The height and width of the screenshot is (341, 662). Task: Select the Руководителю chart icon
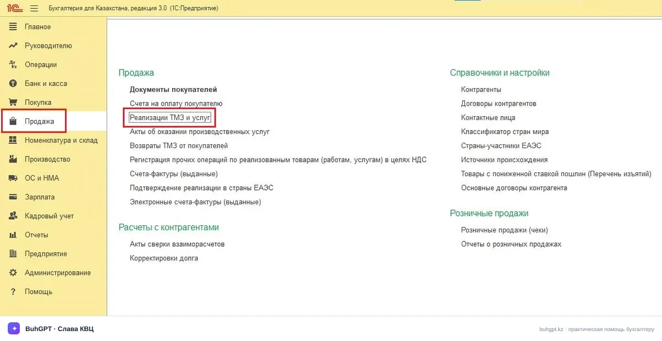(13, 46)
